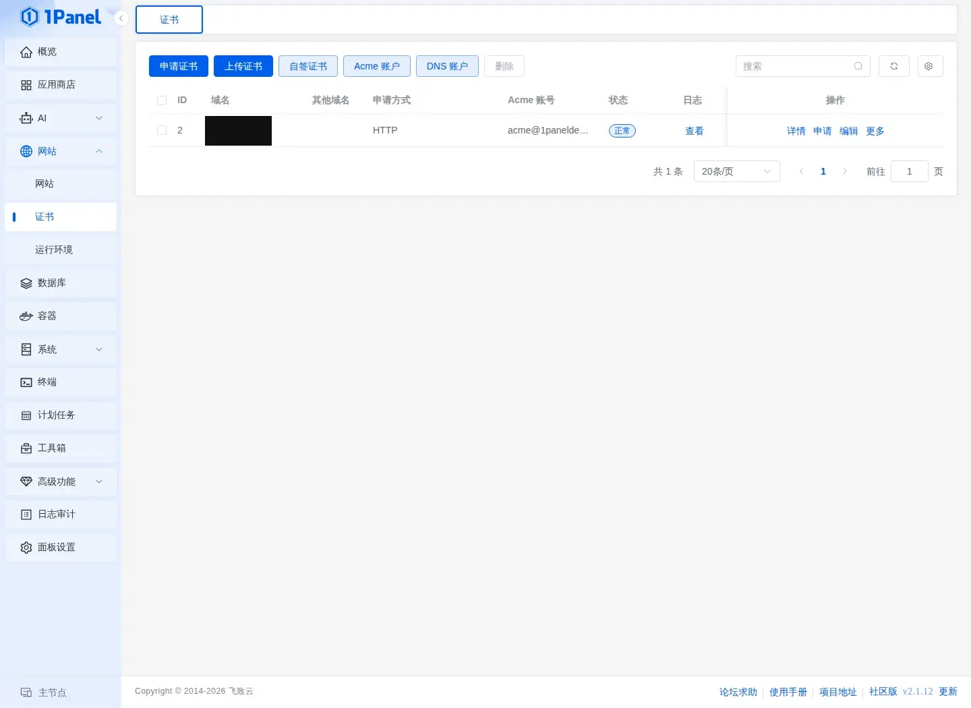View the log via 查看 link

[695, 131]
